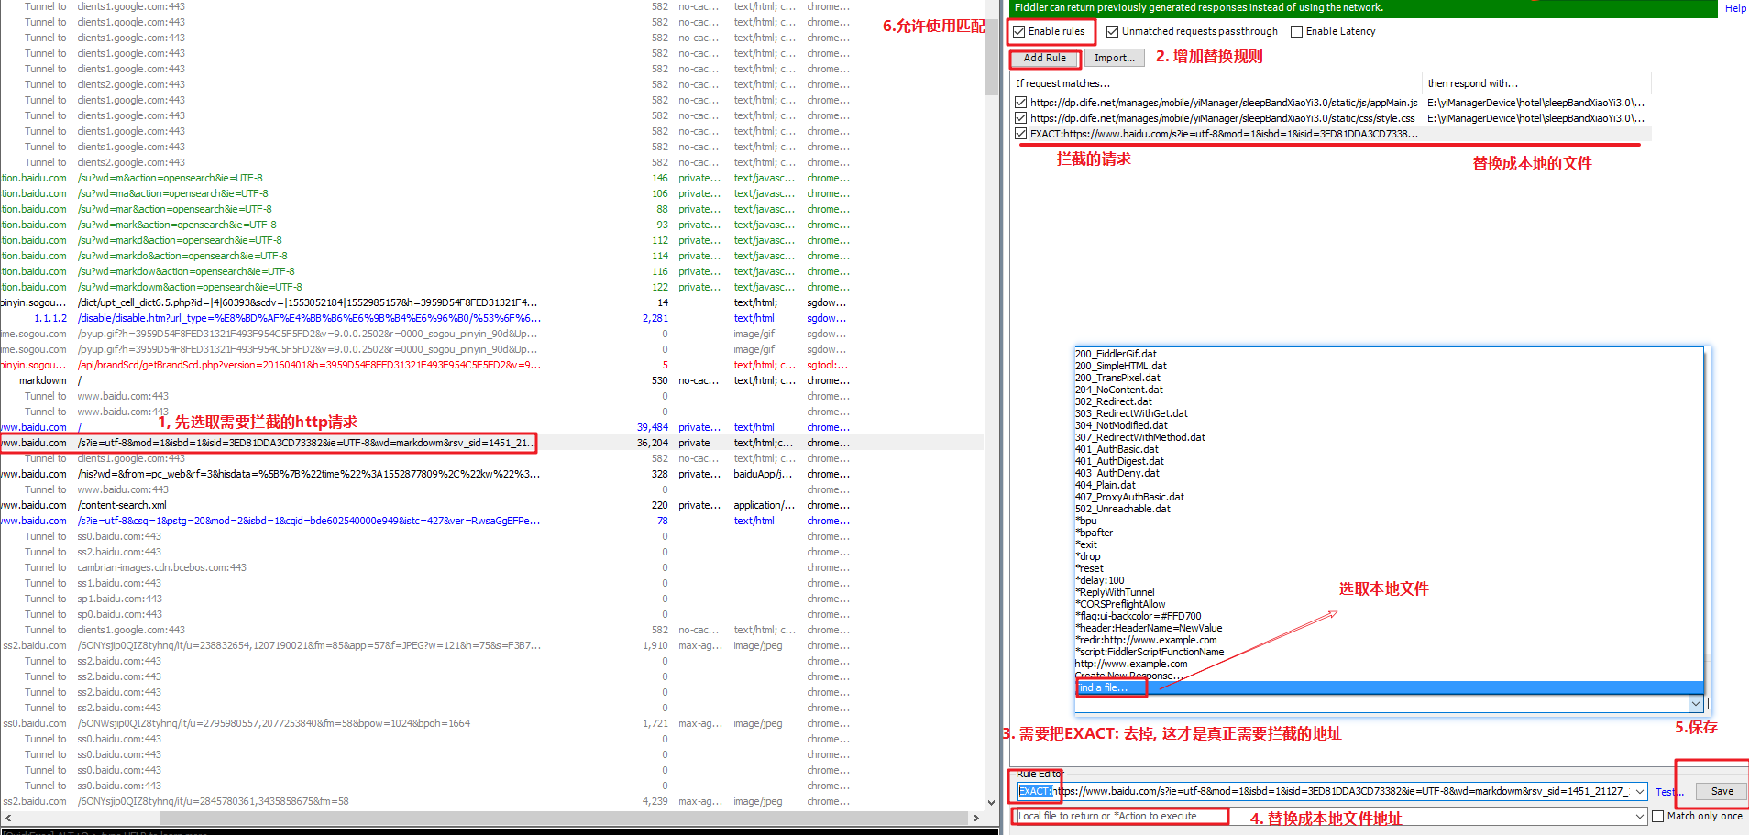The height and width of the screenshot is (835, 1749).
Task: Choose 'Create New Response...' in the action list
Action: (1388, 676)
